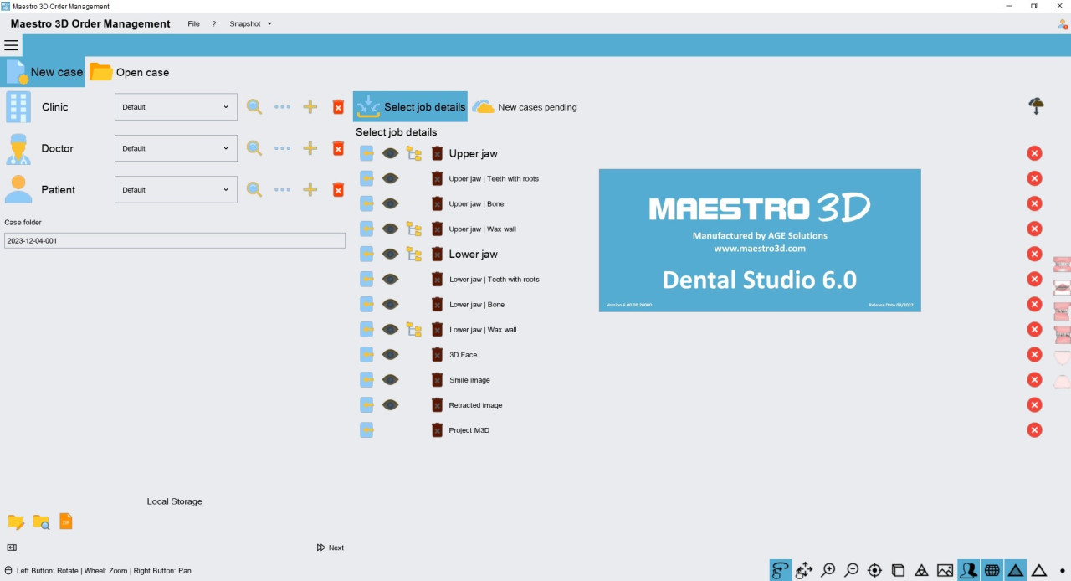Open the File menu
The image size is (1071, 581).
pyautogui.click(x=193, y=24)
